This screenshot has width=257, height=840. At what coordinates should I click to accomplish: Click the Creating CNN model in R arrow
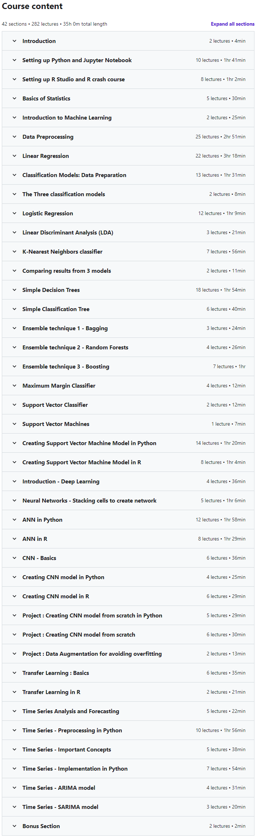[x=14, y=596]
